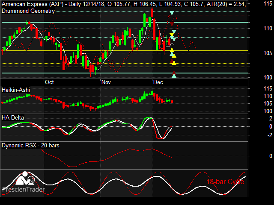Select the Drummond Geometry label
The width and height of the screenshot is (274, 205).
[x=28, y=11]
